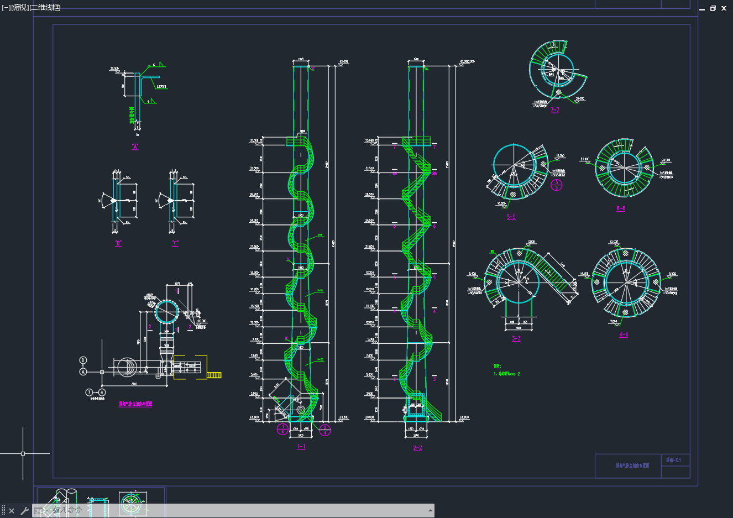Minimize the drawing viewport window
The height and width of the screenshot is (518, 733).
click(702, 8)
